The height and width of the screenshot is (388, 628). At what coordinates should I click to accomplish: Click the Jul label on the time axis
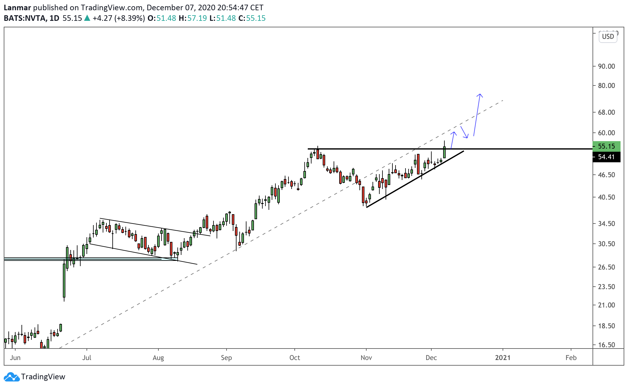87,358
